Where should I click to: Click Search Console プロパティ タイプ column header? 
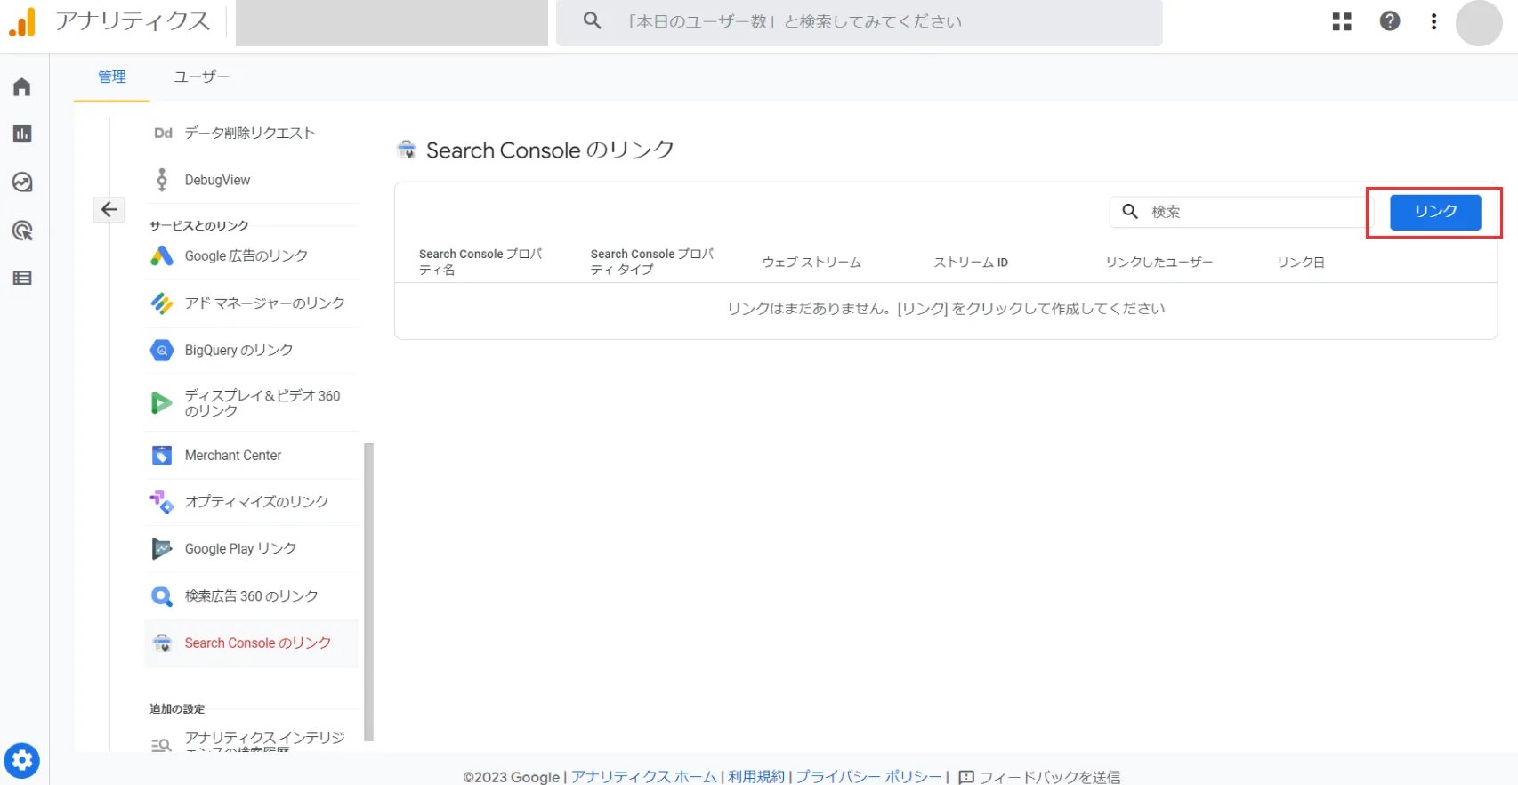click(652, 262)
